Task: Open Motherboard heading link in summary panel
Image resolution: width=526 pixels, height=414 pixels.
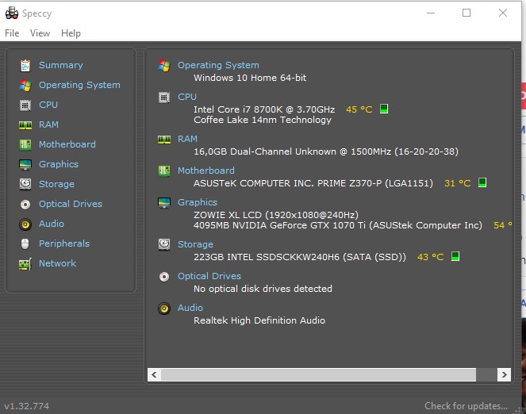Action: pos(206,171)
